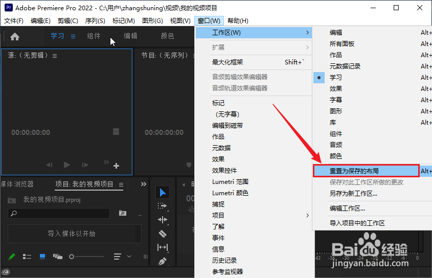Click 导入媒体以开始 import area
Screen dimensions: 432x278
click(x=75, y=234)
